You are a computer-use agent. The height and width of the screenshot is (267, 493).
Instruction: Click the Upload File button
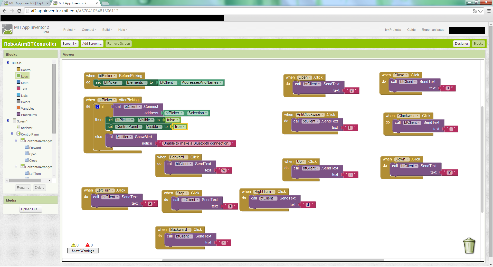coord(31,209)
